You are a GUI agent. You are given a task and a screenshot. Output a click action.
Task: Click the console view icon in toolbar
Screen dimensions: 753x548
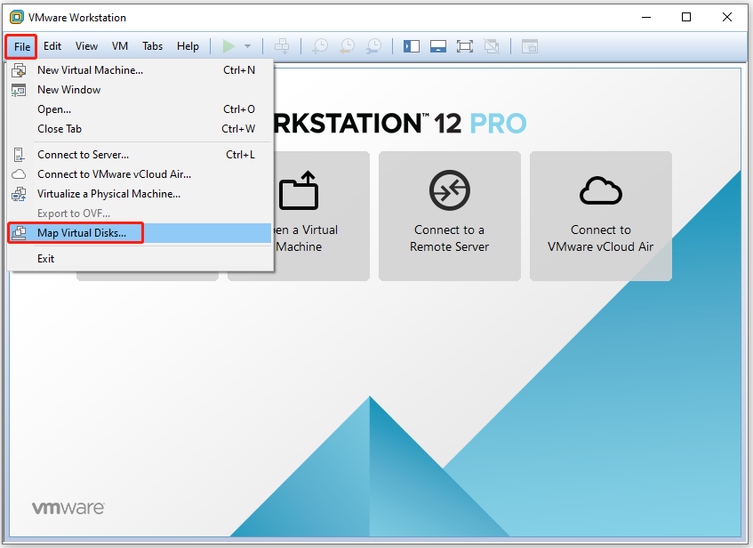click(x=530, y=46)
